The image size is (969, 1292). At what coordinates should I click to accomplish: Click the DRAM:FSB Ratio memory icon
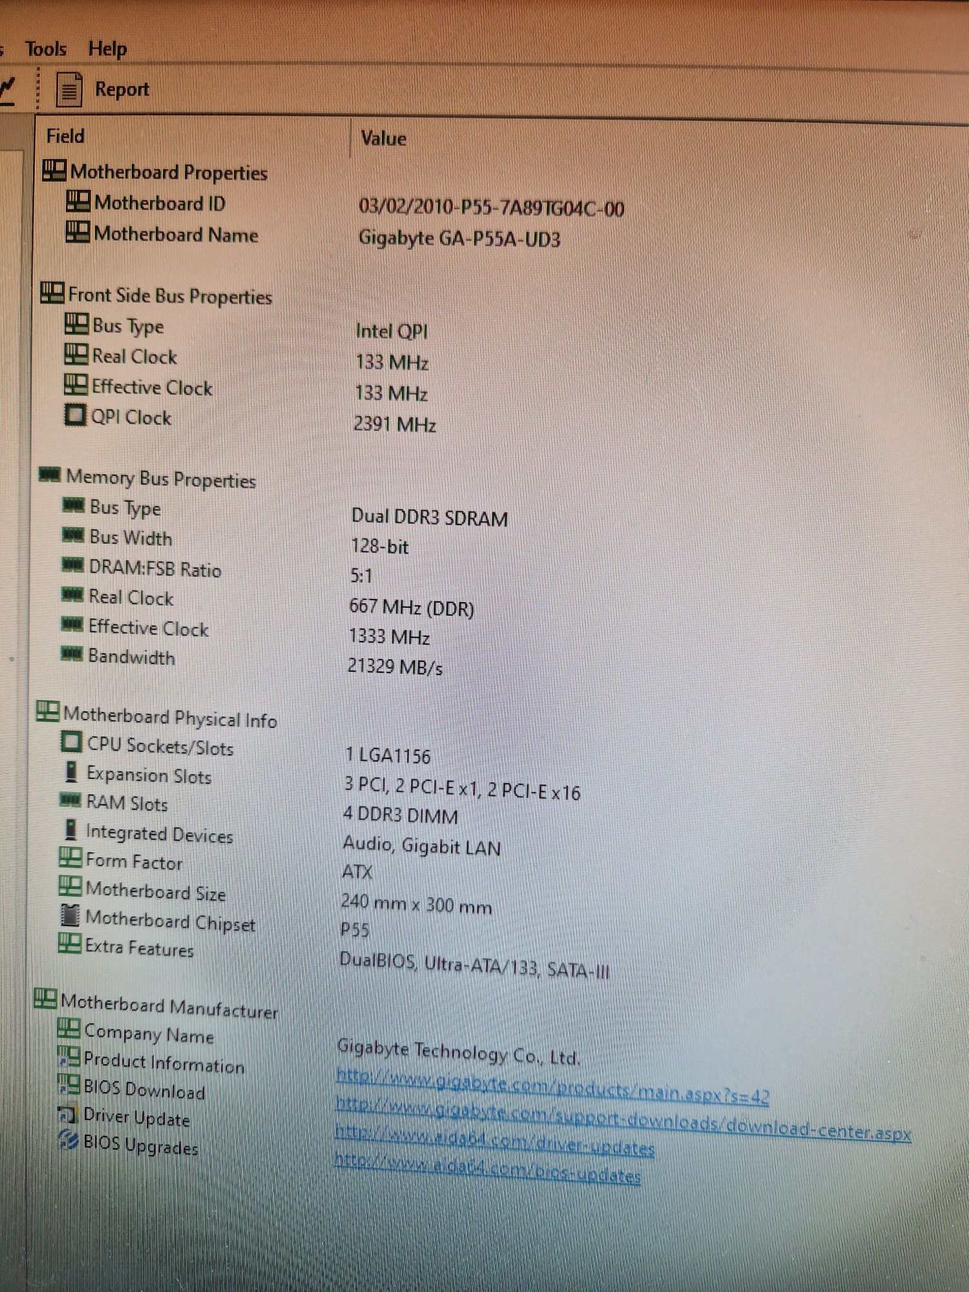(x=72, y=565)
